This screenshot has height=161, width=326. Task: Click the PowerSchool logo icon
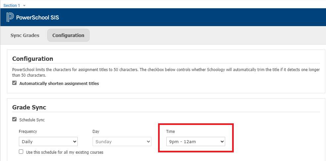(10, 17)
